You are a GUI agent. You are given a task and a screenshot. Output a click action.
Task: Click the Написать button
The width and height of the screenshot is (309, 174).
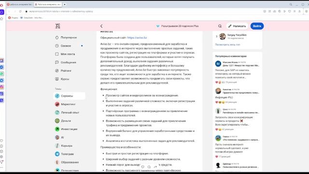coord(237,26)
